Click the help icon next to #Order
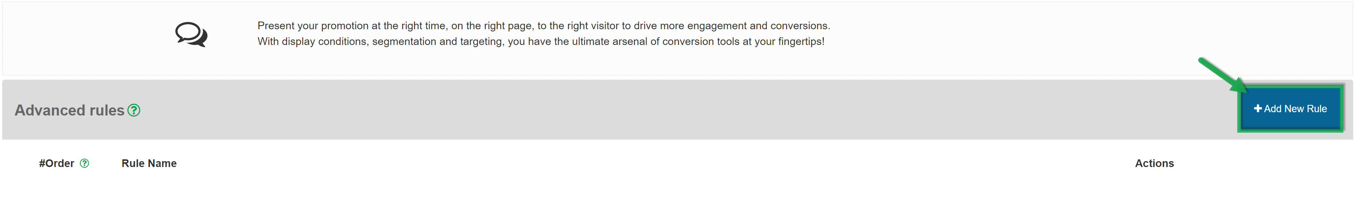Screen dimensions: 1355x220 pos(84,164)
